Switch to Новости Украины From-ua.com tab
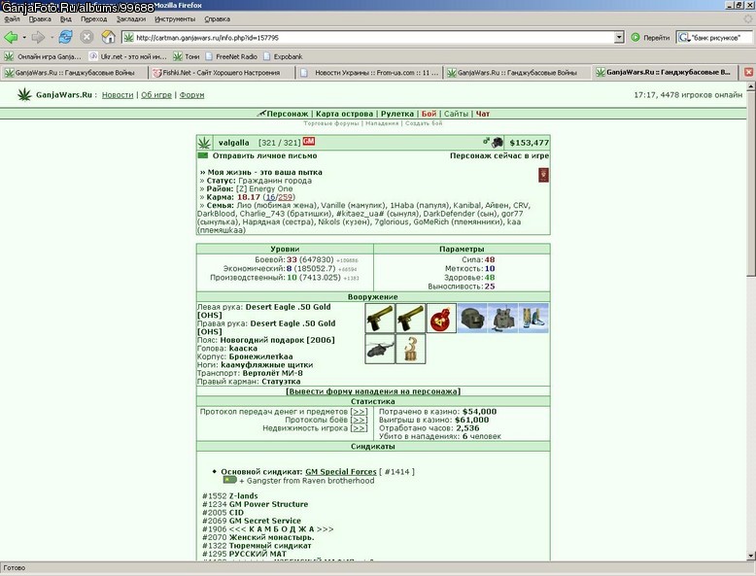The image size is (756, 576). pos(369,72)
